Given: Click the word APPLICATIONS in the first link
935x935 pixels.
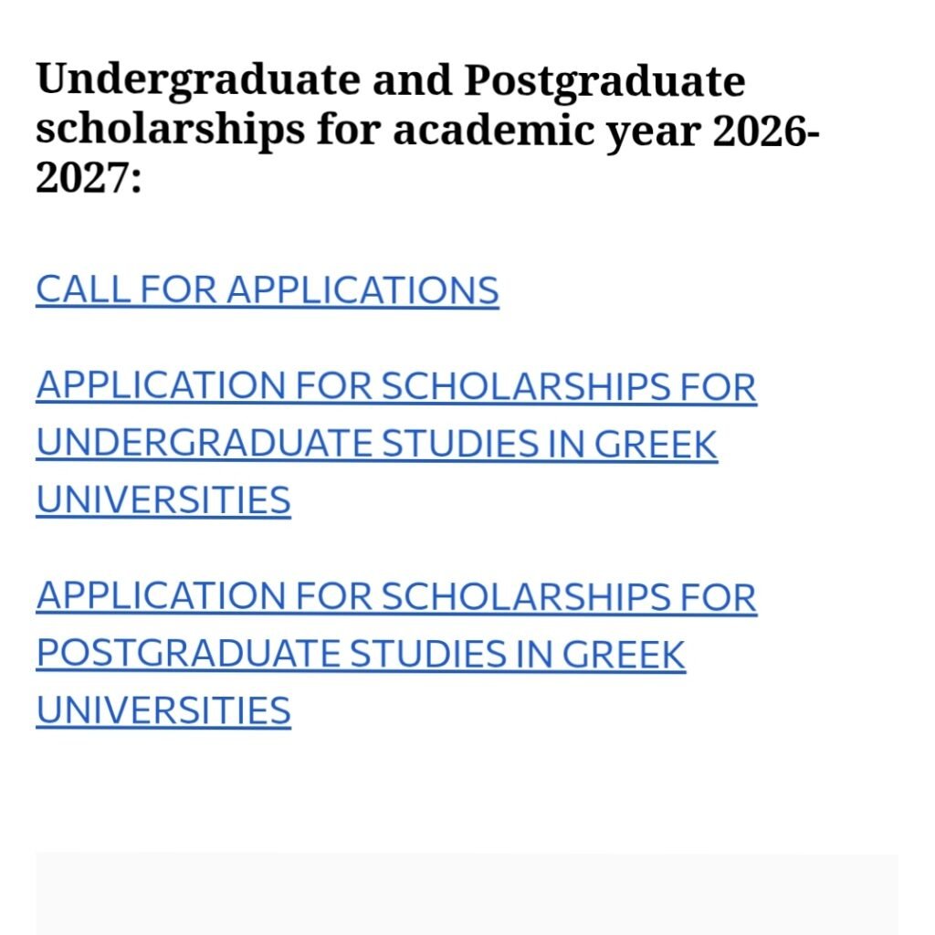Looking at the screenshot, I should (362, 290).
